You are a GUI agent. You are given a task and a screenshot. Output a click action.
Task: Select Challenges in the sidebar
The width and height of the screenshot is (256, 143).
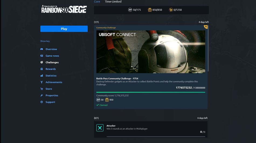pyautogui.click(x=52, y=62)
